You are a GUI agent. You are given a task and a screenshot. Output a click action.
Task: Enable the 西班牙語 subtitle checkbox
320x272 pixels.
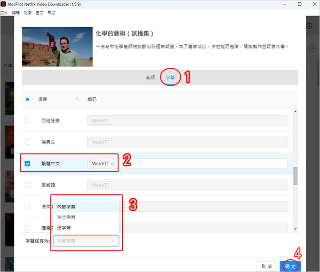27,120
